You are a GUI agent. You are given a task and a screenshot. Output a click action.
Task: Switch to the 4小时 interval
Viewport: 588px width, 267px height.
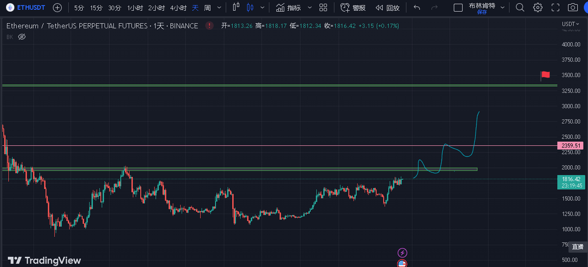pyautogui.click(x=178, y=8)
